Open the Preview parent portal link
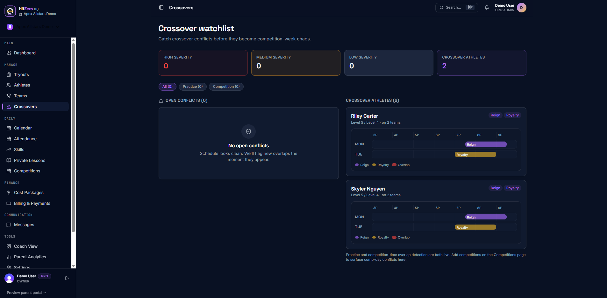Screen dimensions: 607x298 (26, 293)
